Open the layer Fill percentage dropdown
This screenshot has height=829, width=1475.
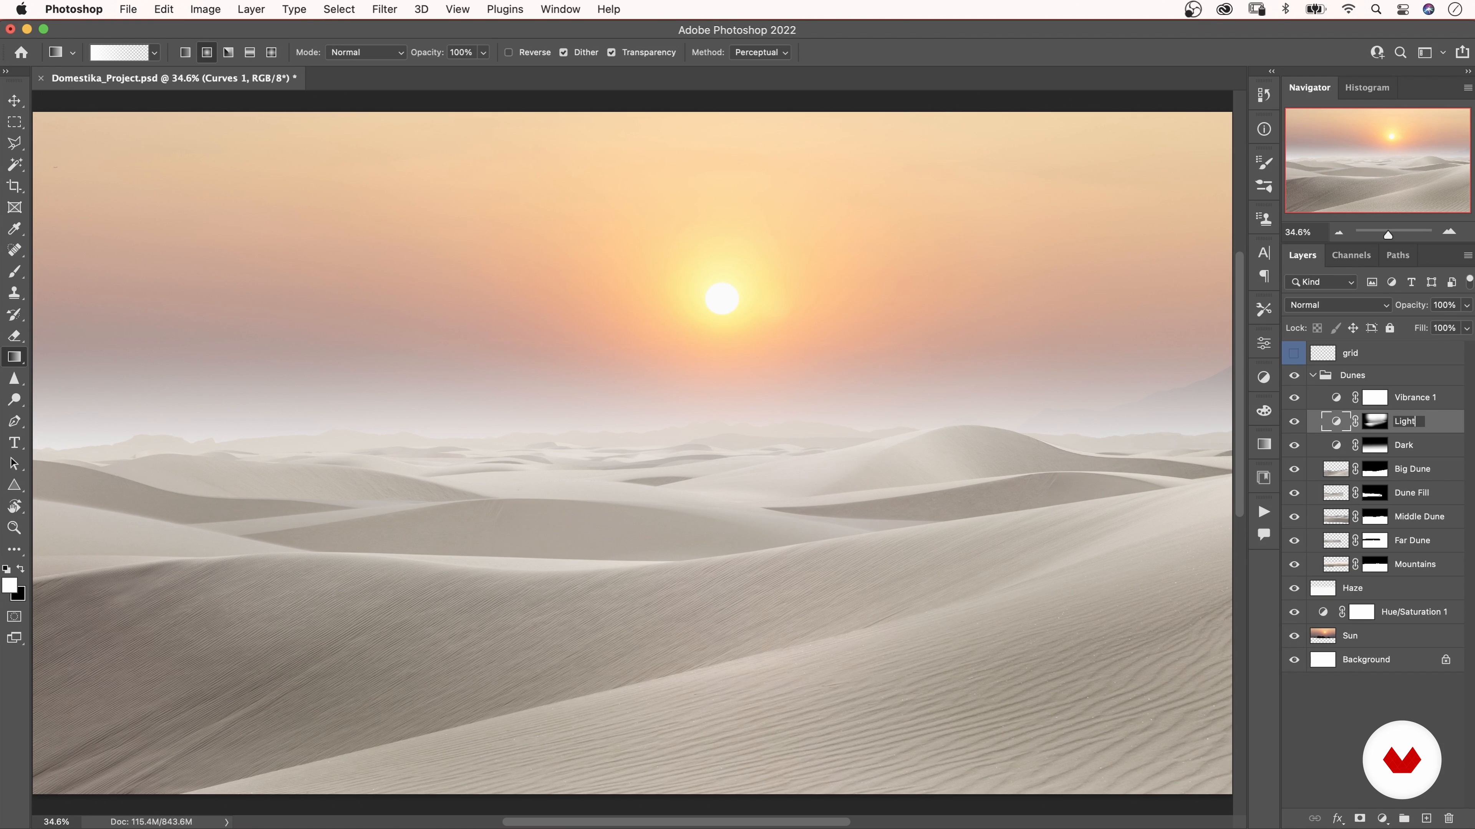(x=1467, y=329)
